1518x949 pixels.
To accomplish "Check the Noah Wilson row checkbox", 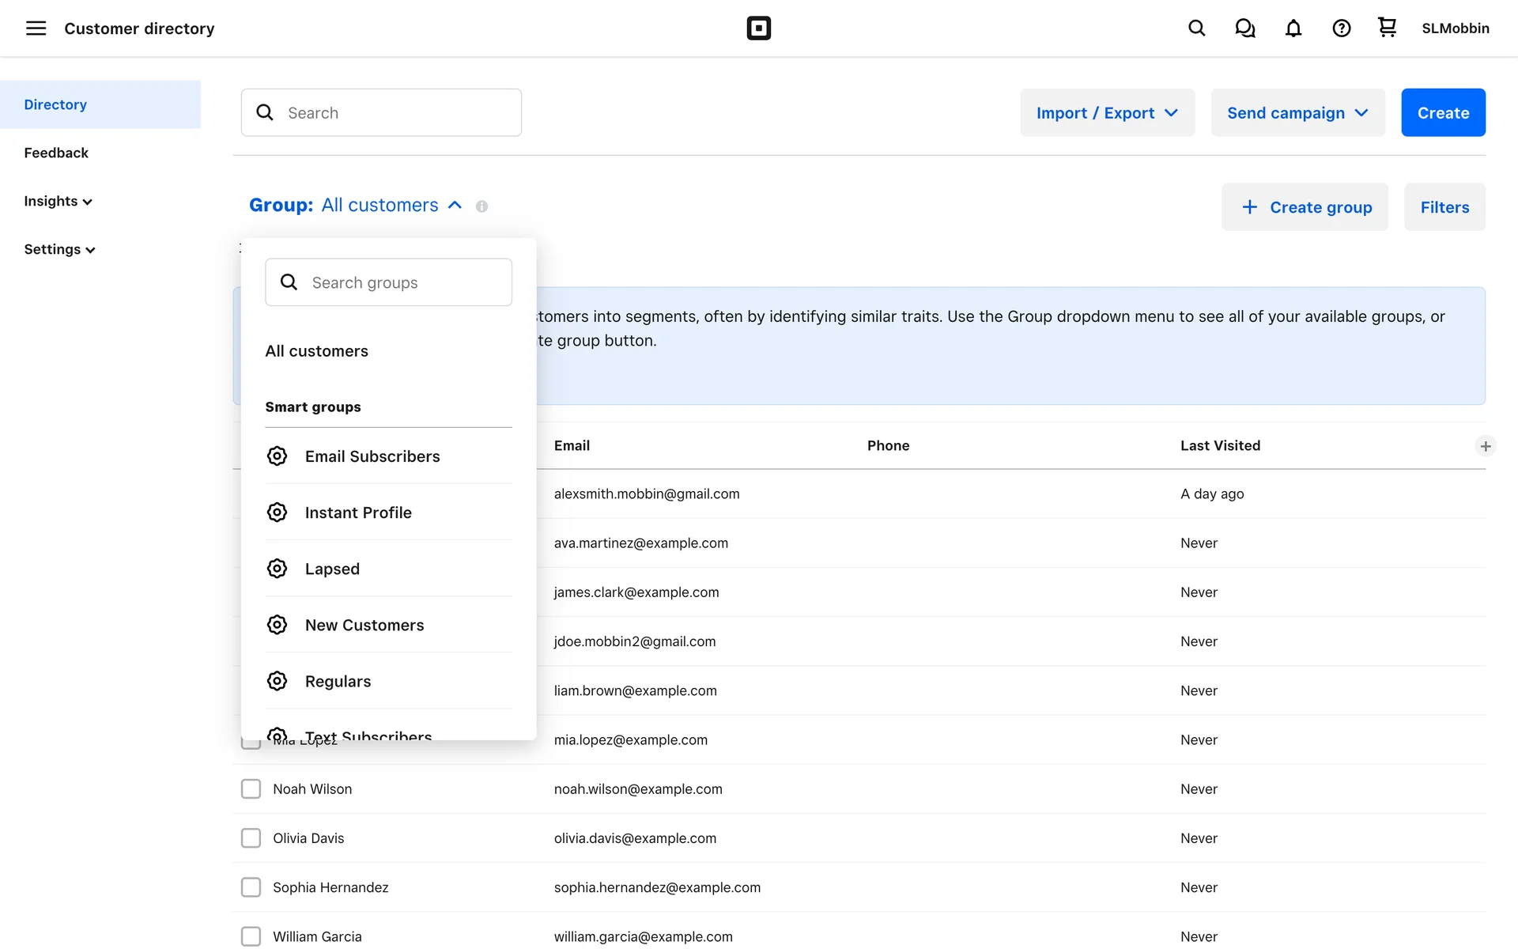I will pos(251,788).
